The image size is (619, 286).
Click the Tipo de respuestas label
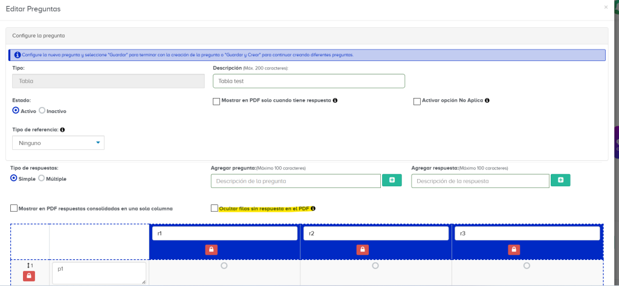(34, 168)
